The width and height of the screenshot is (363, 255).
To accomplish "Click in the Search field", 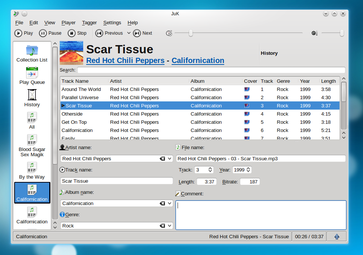I will click(211, 70).
